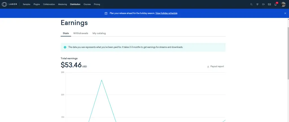Open the user profile avatar menu

point(283,4)
